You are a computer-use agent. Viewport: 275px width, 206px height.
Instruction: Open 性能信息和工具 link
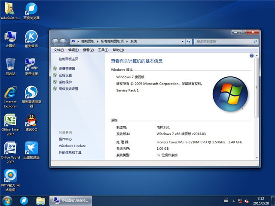point(70,153)
